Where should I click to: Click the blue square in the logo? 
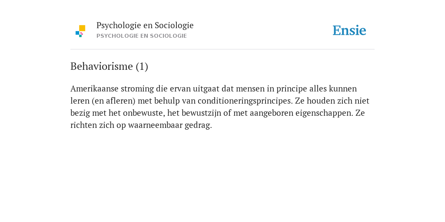click(x=77, y=33)
